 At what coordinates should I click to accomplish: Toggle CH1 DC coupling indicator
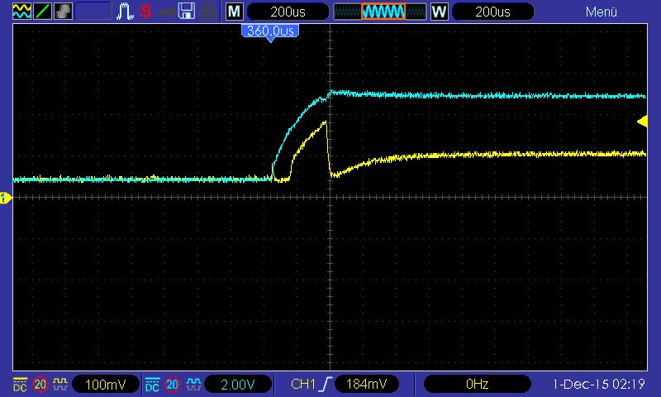tap(20, 384)
